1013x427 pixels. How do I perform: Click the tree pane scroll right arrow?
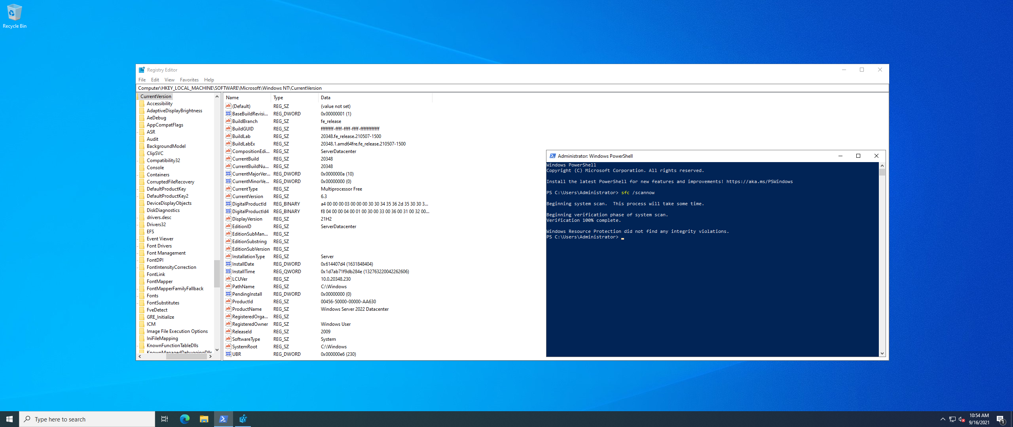[211, 356]
